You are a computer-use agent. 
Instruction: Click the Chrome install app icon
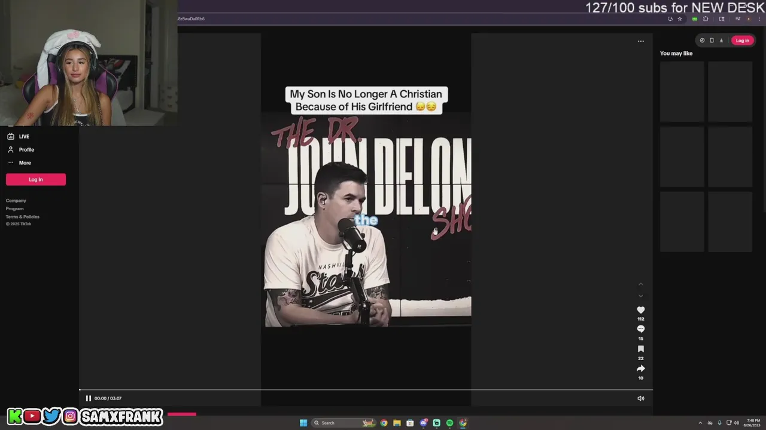670,19
